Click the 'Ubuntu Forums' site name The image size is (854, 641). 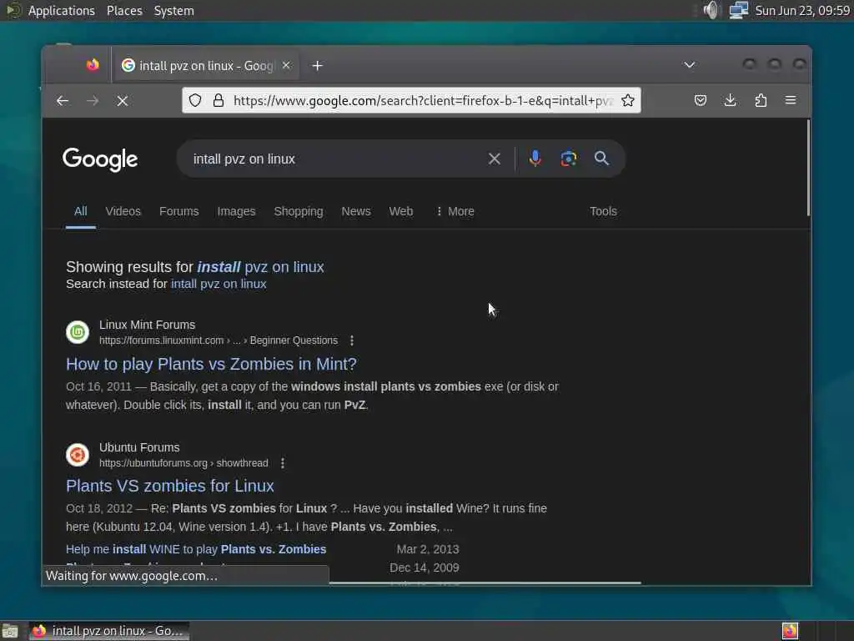139,447
